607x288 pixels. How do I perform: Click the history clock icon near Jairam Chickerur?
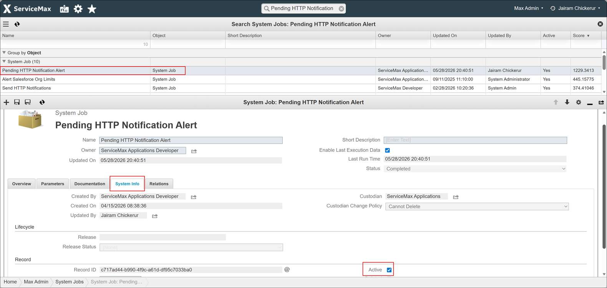click(553, 8)
